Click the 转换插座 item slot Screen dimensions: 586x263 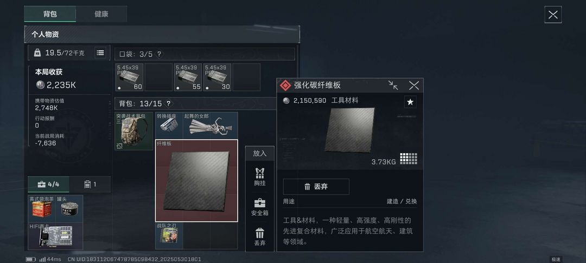[169, 125]
